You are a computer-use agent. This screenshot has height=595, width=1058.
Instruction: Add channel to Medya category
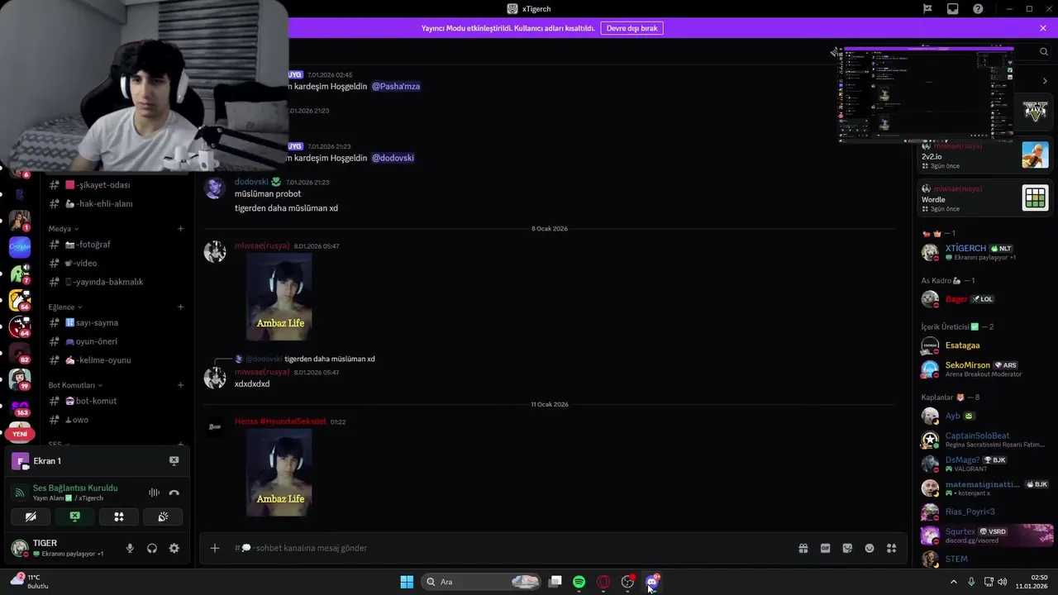point(180,229)
